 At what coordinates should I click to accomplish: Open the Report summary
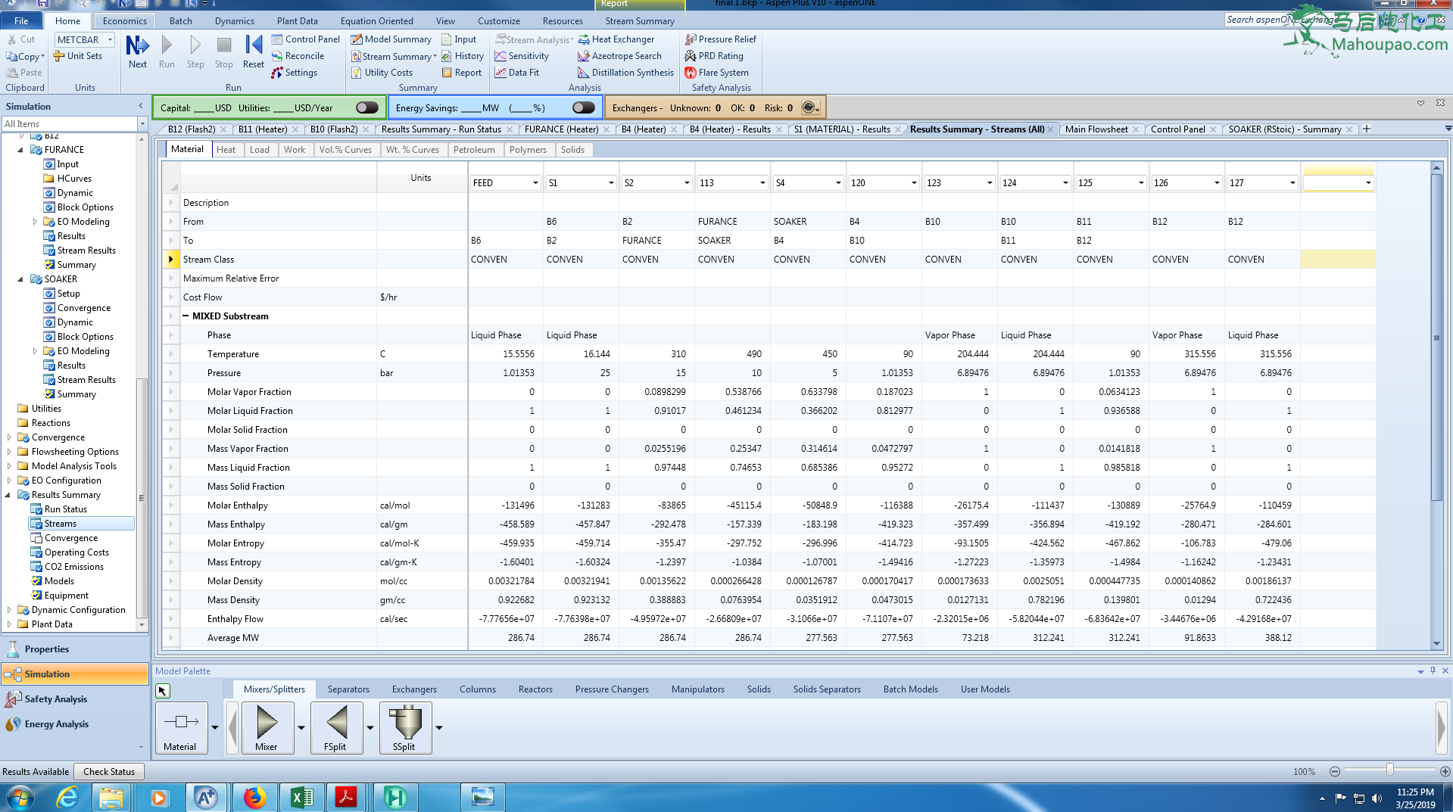[x=462, y=73]
